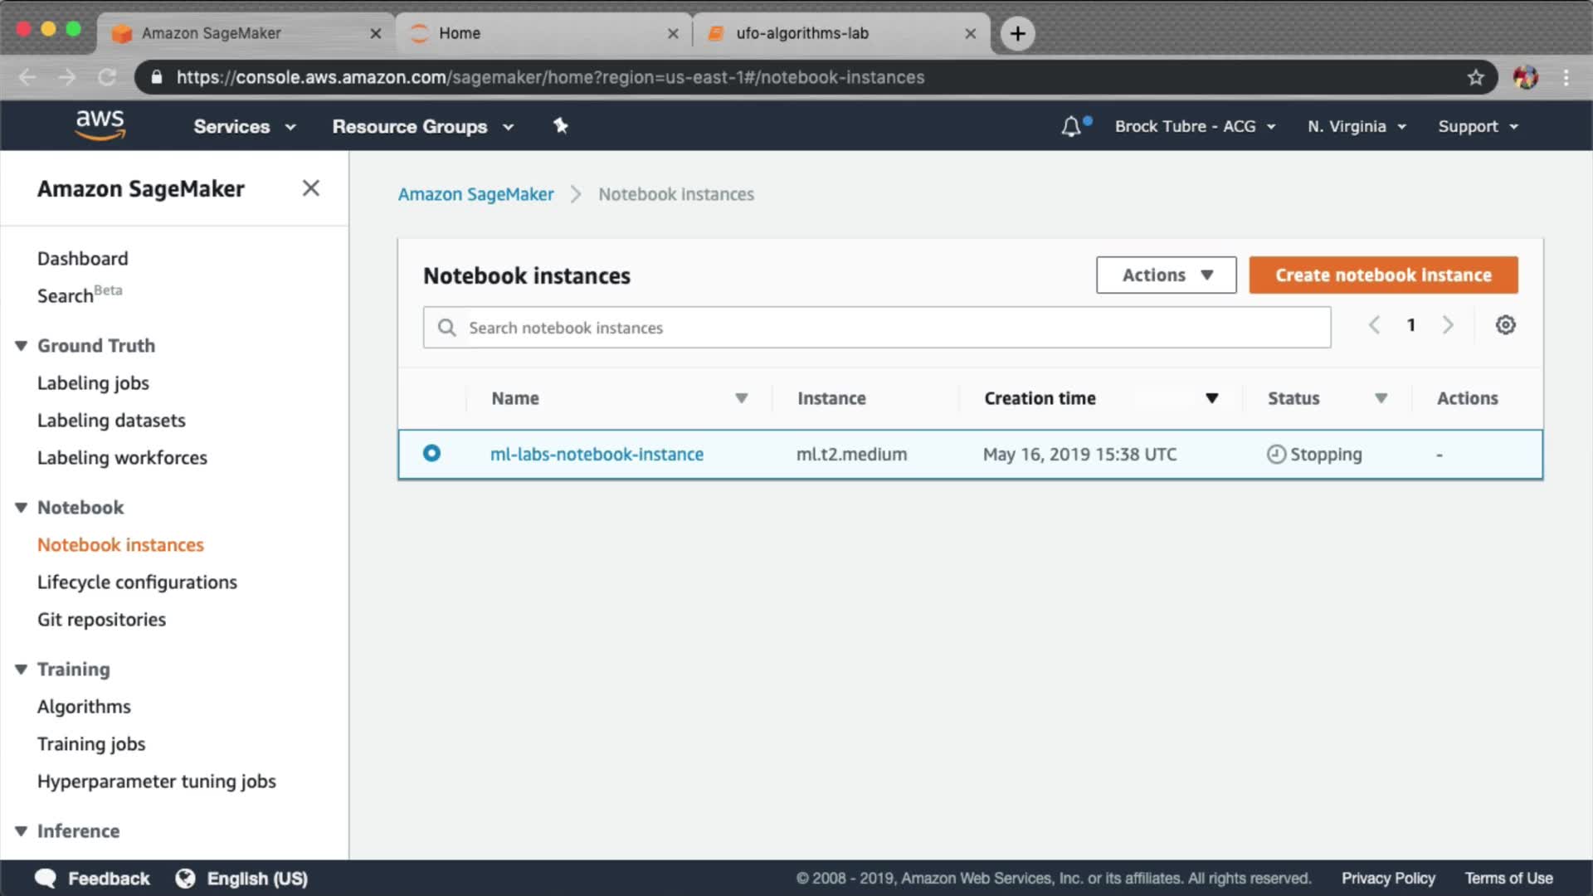Click the AWS logo home icon
Viewport: 1593px width, 896px height.
point(100,125)
